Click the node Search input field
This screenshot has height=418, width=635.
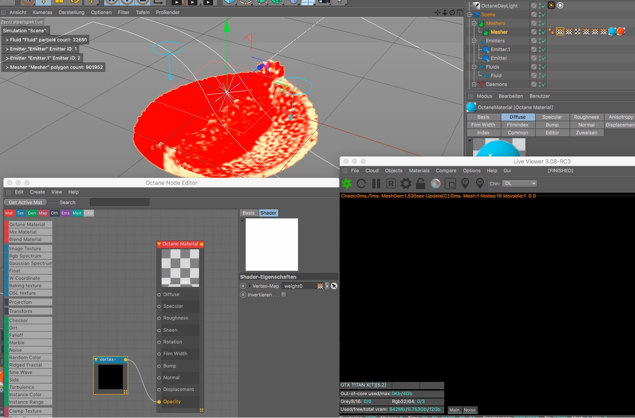pyautogui.click(x=119, y=202)
